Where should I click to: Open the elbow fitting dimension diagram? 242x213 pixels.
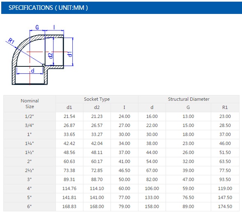pos(39,55)
